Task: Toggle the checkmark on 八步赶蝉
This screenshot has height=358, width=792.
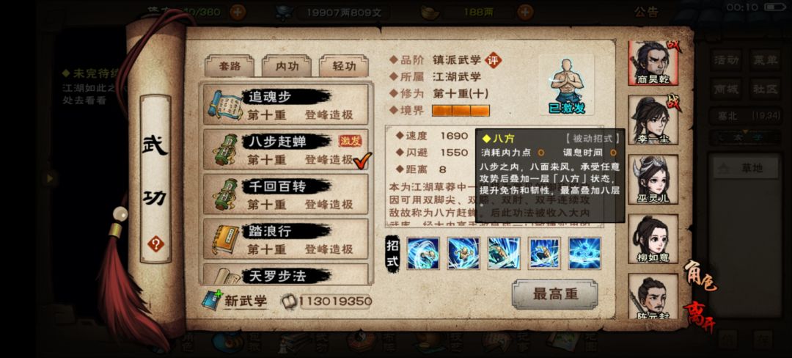Action: (362, 160)
